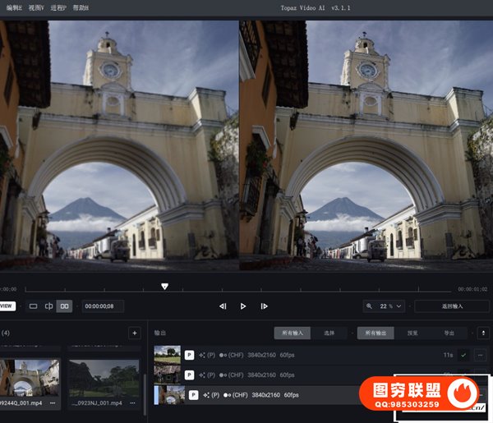The height and width of the screenshot is (423, 493).
Task: Step forward one frame
Action: (264, 306)
